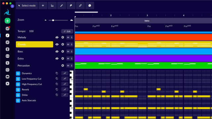Screen dimensions: 212x119
Task: Mute the Melody track
Action: tap(68, 37)
